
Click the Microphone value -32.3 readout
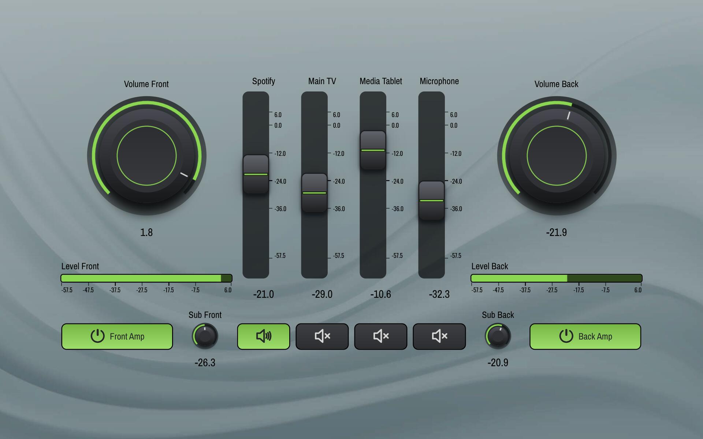tap(439, 294)
